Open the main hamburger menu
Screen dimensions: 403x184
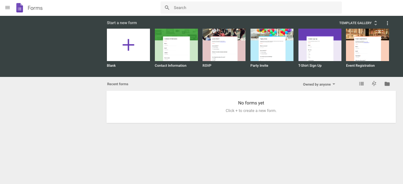[x=8, y=8]
